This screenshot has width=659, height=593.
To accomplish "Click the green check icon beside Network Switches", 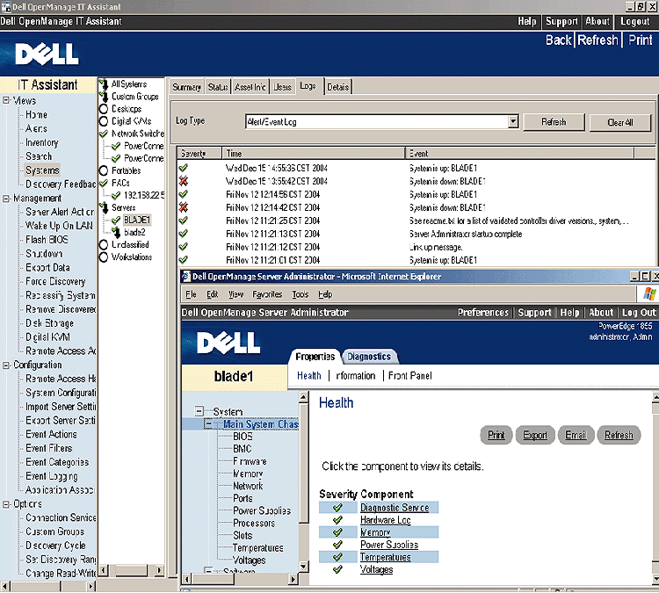I will [104, 134].
